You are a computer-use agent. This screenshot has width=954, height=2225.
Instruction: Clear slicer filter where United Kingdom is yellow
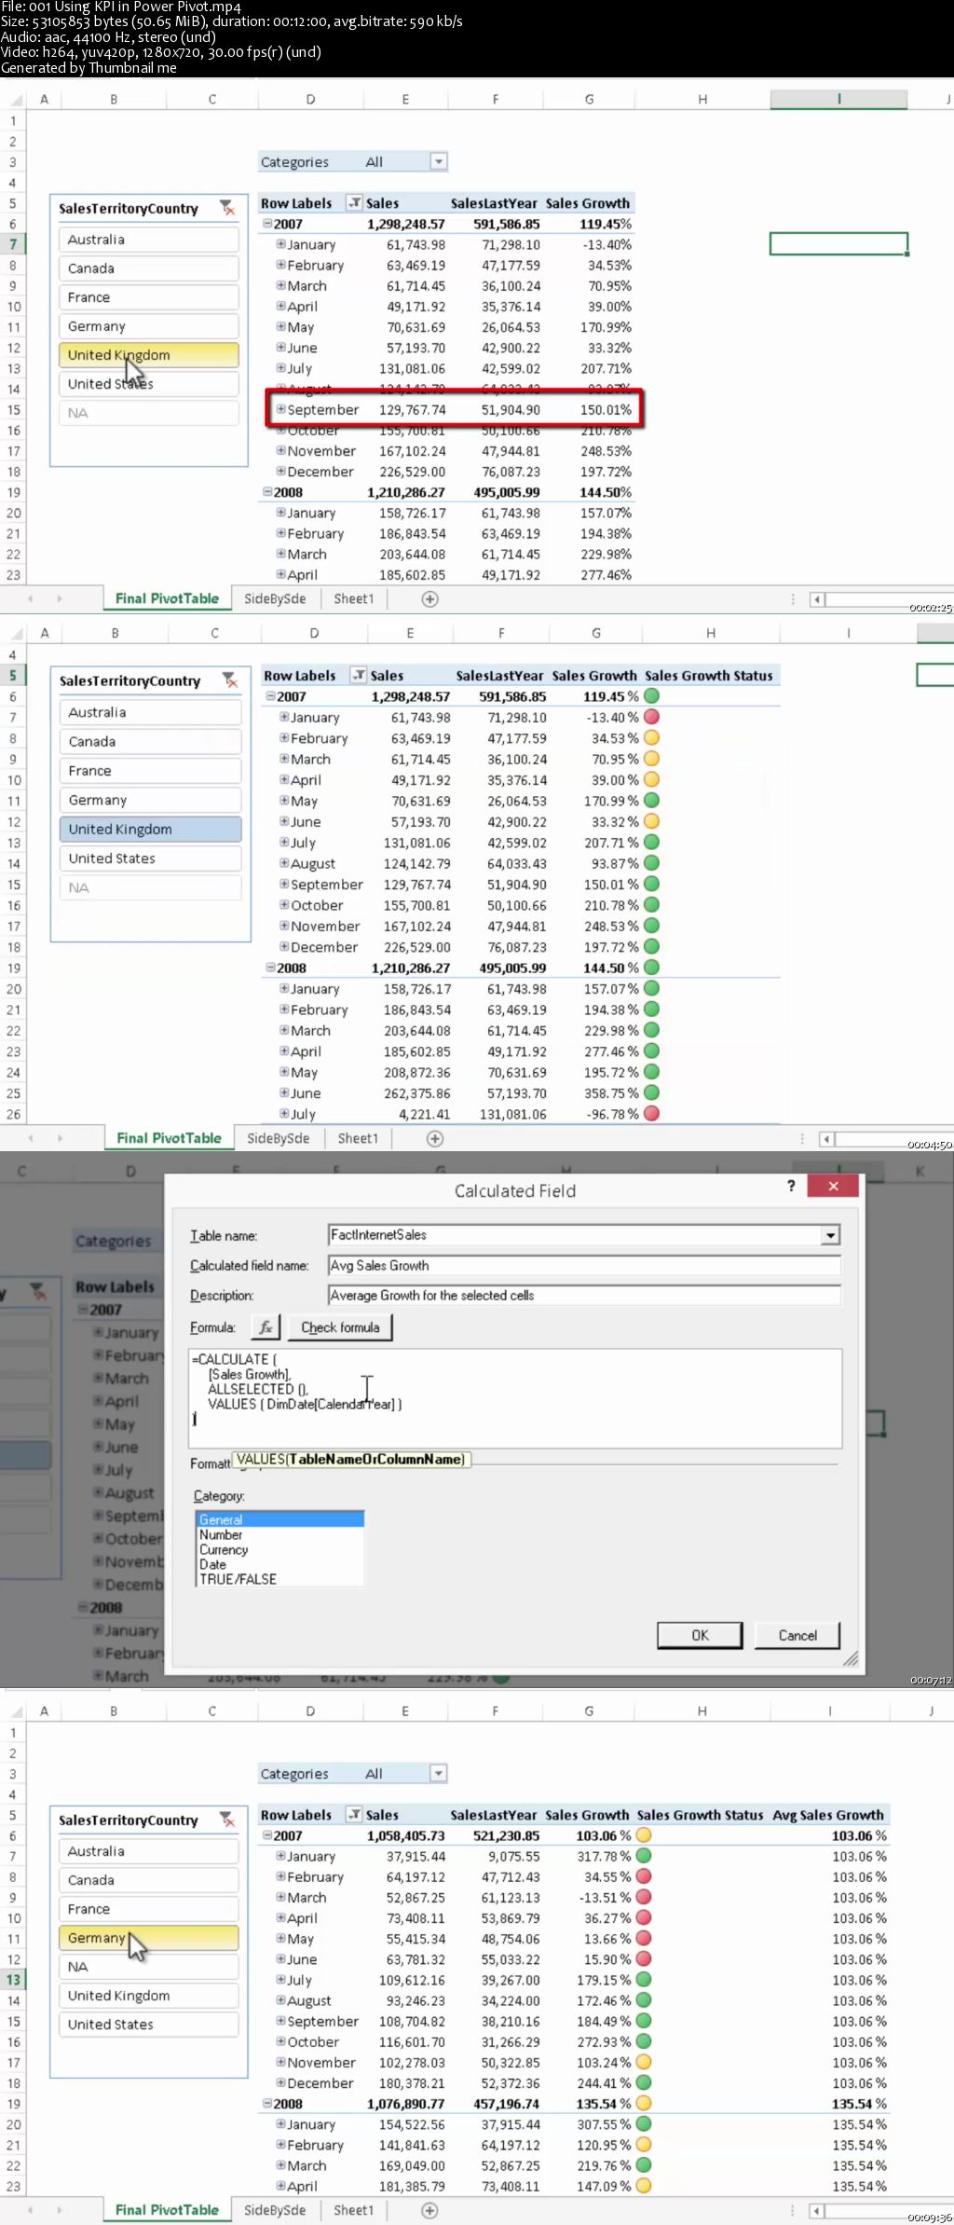(227, 208)
